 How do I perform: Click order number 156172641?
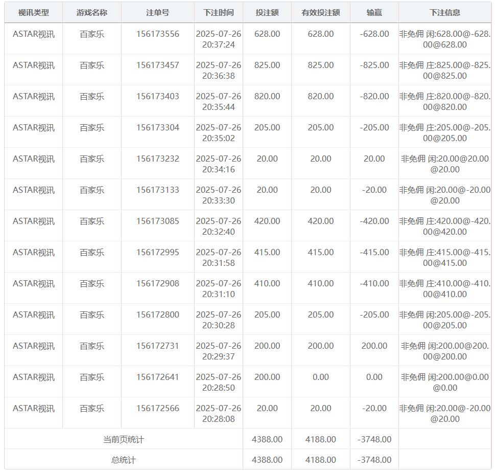157,377
